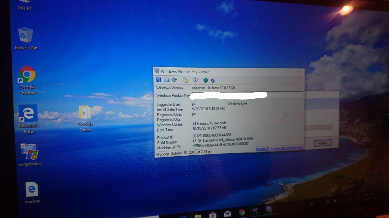Click the uptime value 14 Minutes, 46 Seconds
This screenshot has width=389, height=218.
click(x=209, y=123)
